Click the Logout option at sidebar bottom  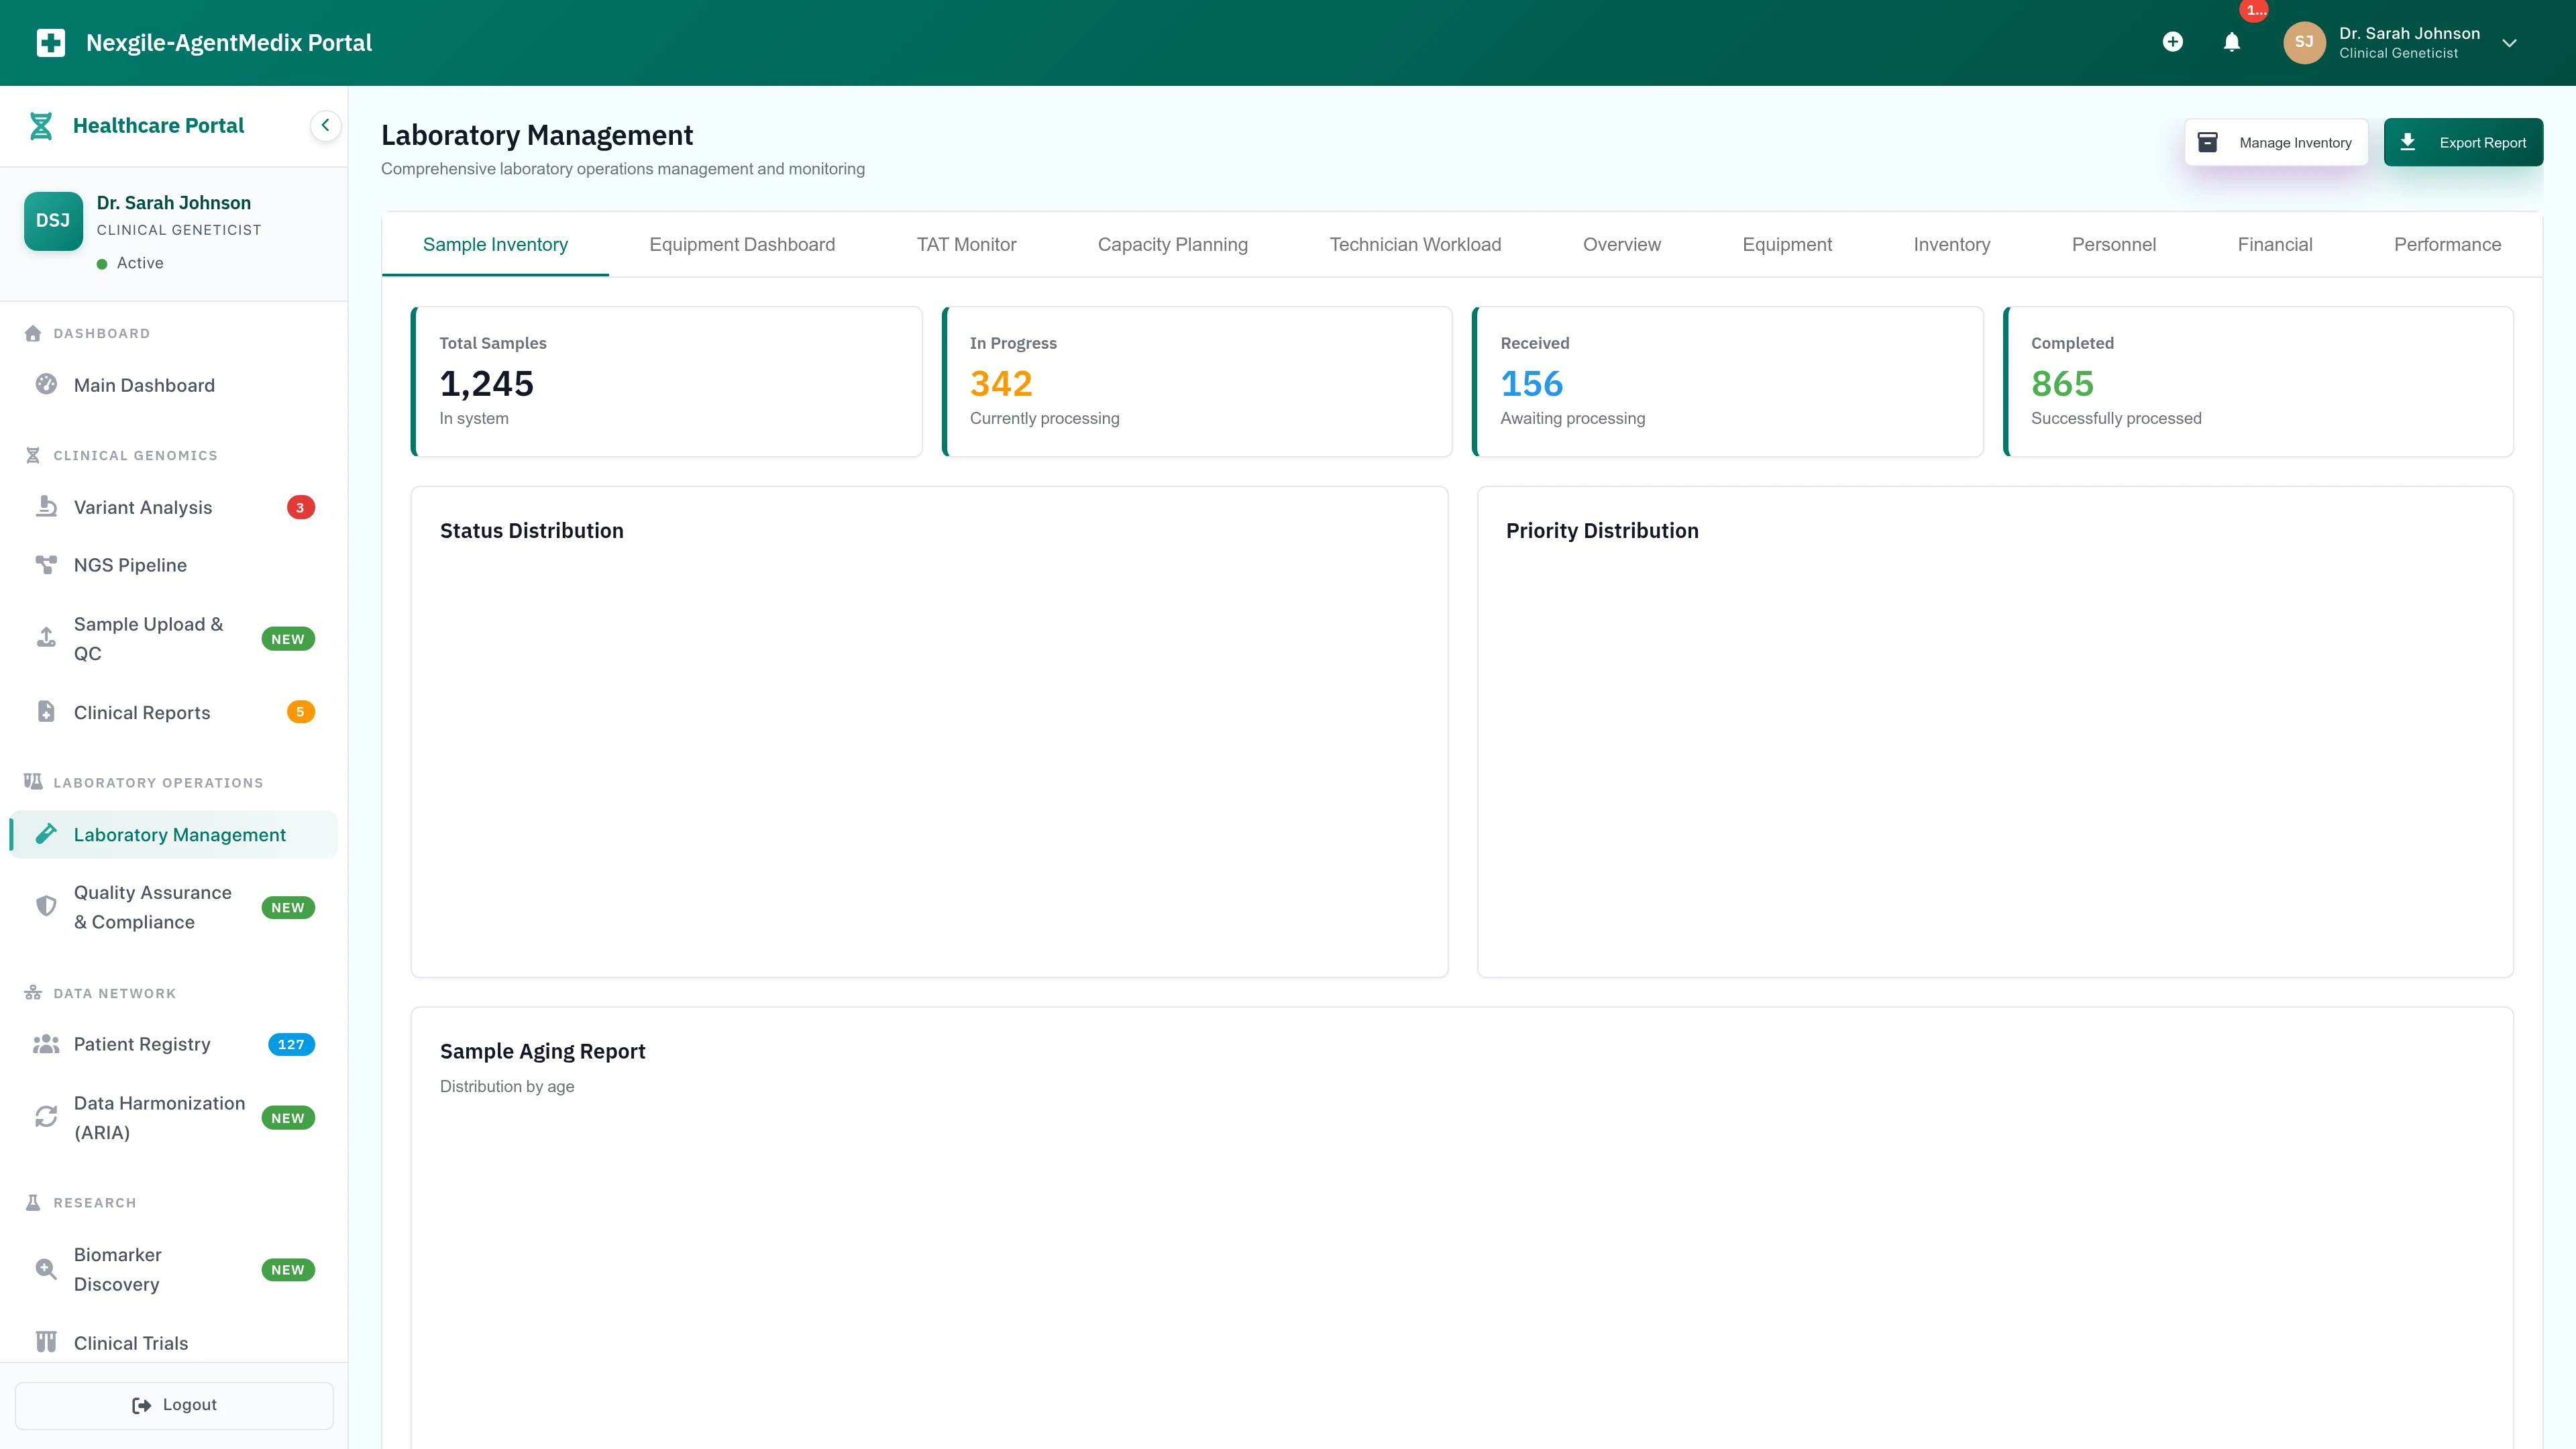[174, 1404]
